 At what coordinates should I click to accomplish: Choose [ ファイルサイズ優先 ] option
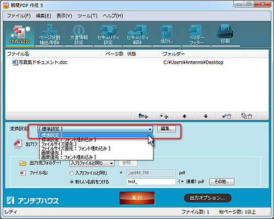[x=95, y=144]
